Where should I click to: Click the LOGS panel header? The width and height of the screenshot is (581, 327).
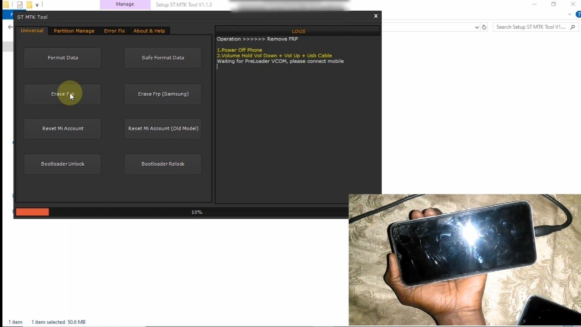(298, 31)
